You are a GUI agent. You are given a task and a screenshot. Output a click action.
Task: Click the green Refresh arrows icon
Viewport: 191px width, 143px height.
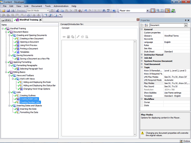click(173, 11)
